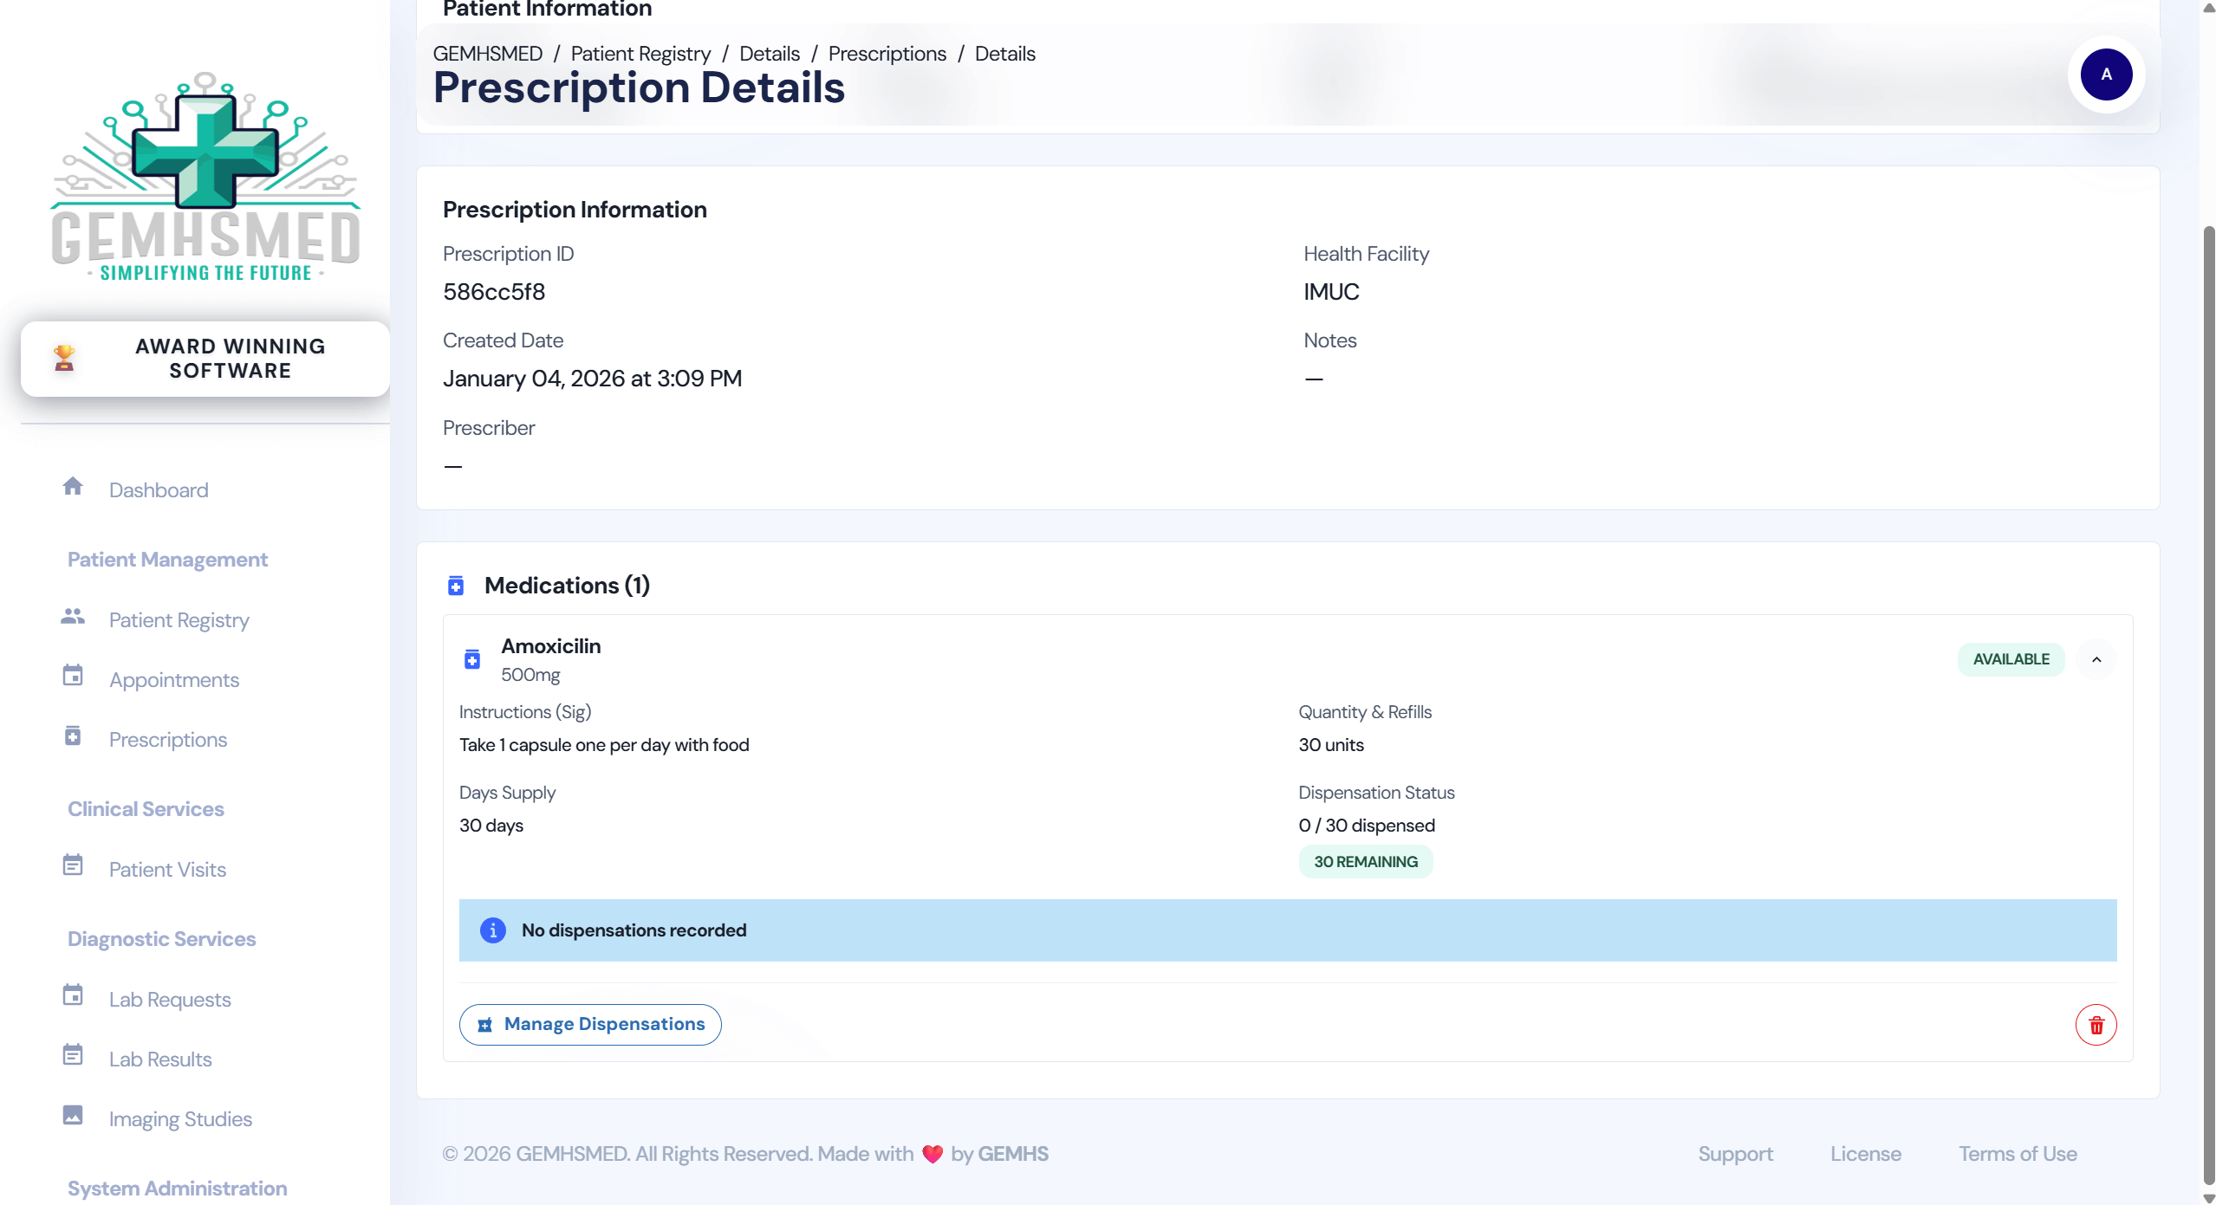Click the Imaging Studies picture icon
Image resolution: width=2216 pixels, height=1205 pixels.
click(x=73, y=1115)
